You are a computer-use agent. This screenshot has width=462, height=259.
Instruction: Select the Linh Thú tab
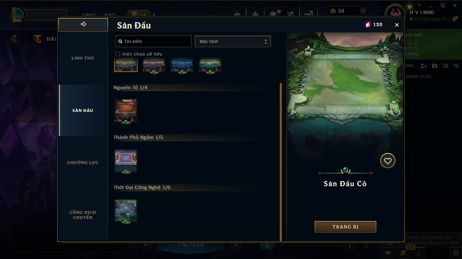click(83, 58)
